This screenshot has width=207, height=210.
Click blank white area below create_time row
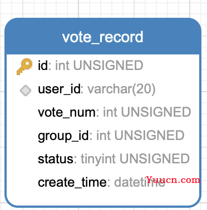tap(103, 197)
